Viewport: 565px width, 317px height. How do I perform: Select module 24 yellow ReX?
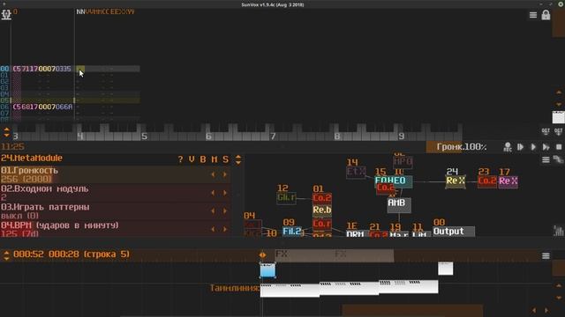[x=456, y=181]
